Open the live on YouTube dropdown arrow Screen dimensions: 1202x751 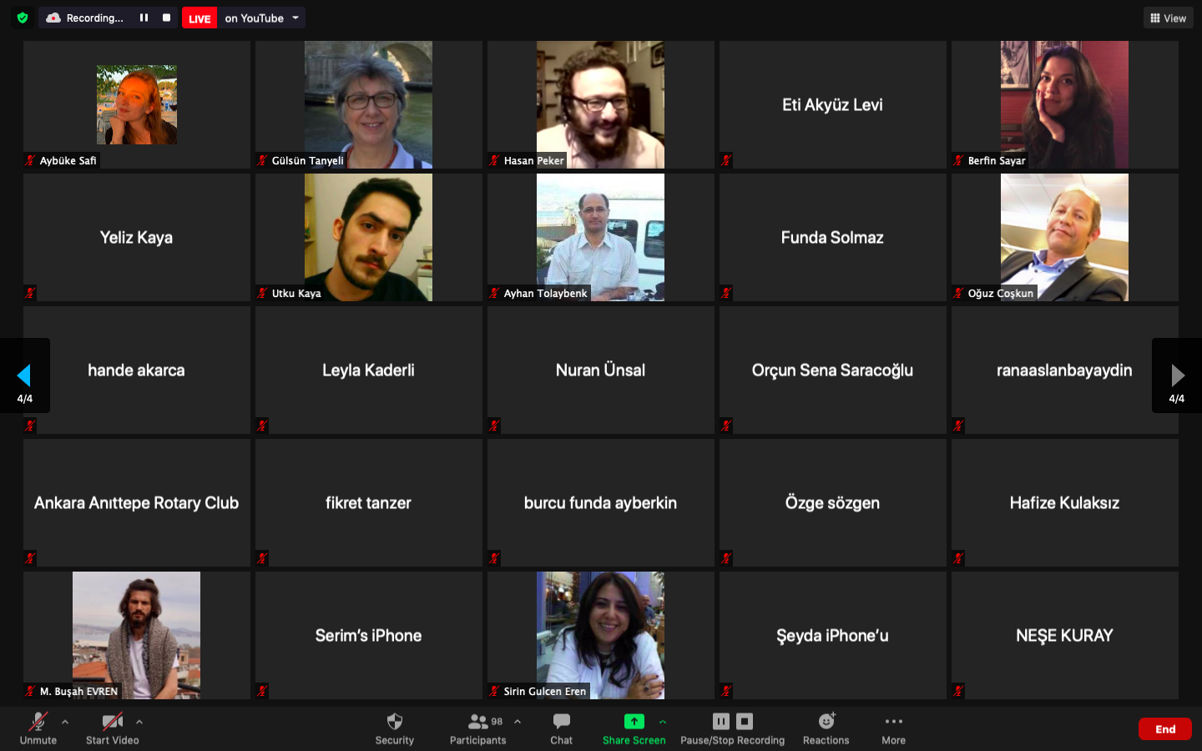295,18
